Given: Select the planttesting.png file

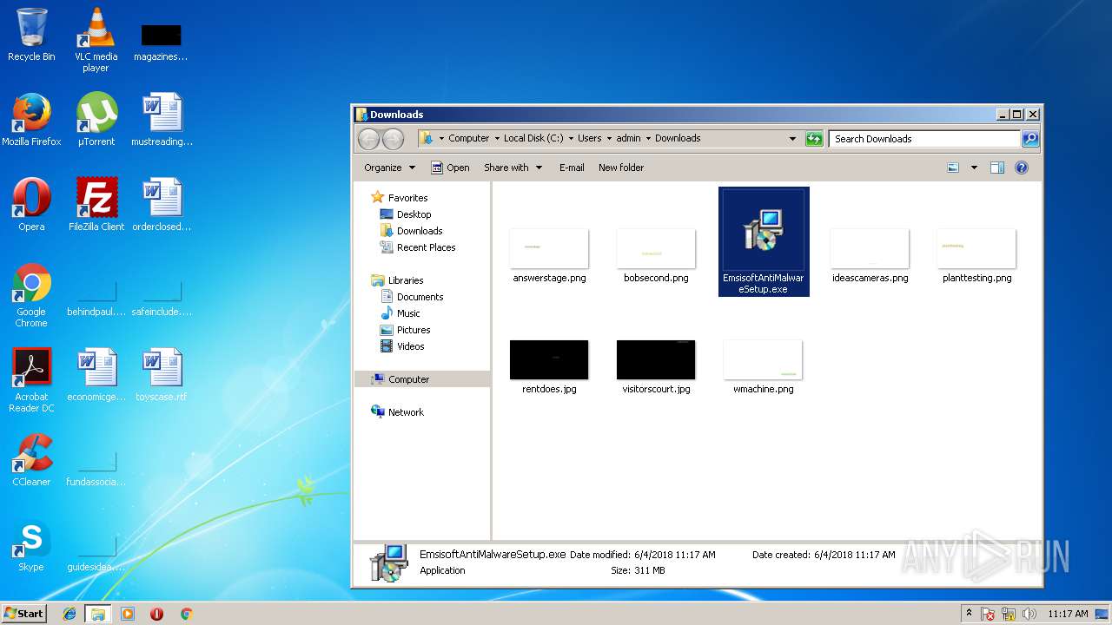Looking at the screenshot, I should (976, 254).
